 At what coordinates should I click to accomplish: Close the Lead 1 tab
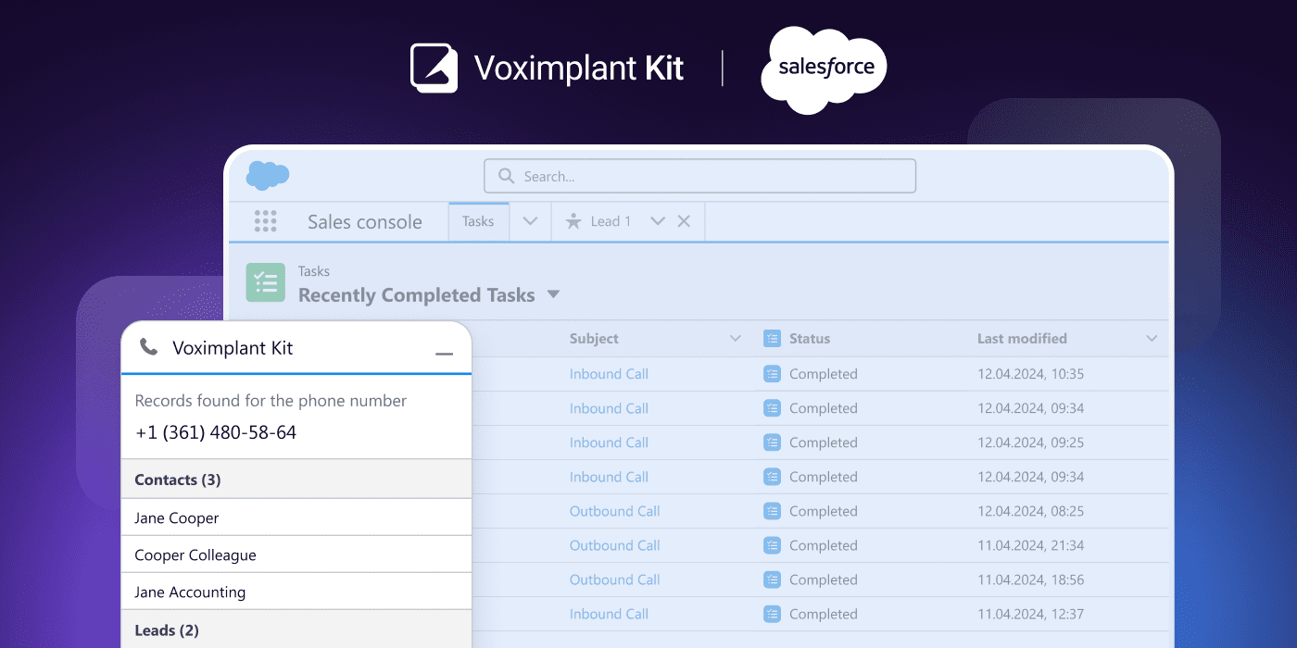click(684, 221)
